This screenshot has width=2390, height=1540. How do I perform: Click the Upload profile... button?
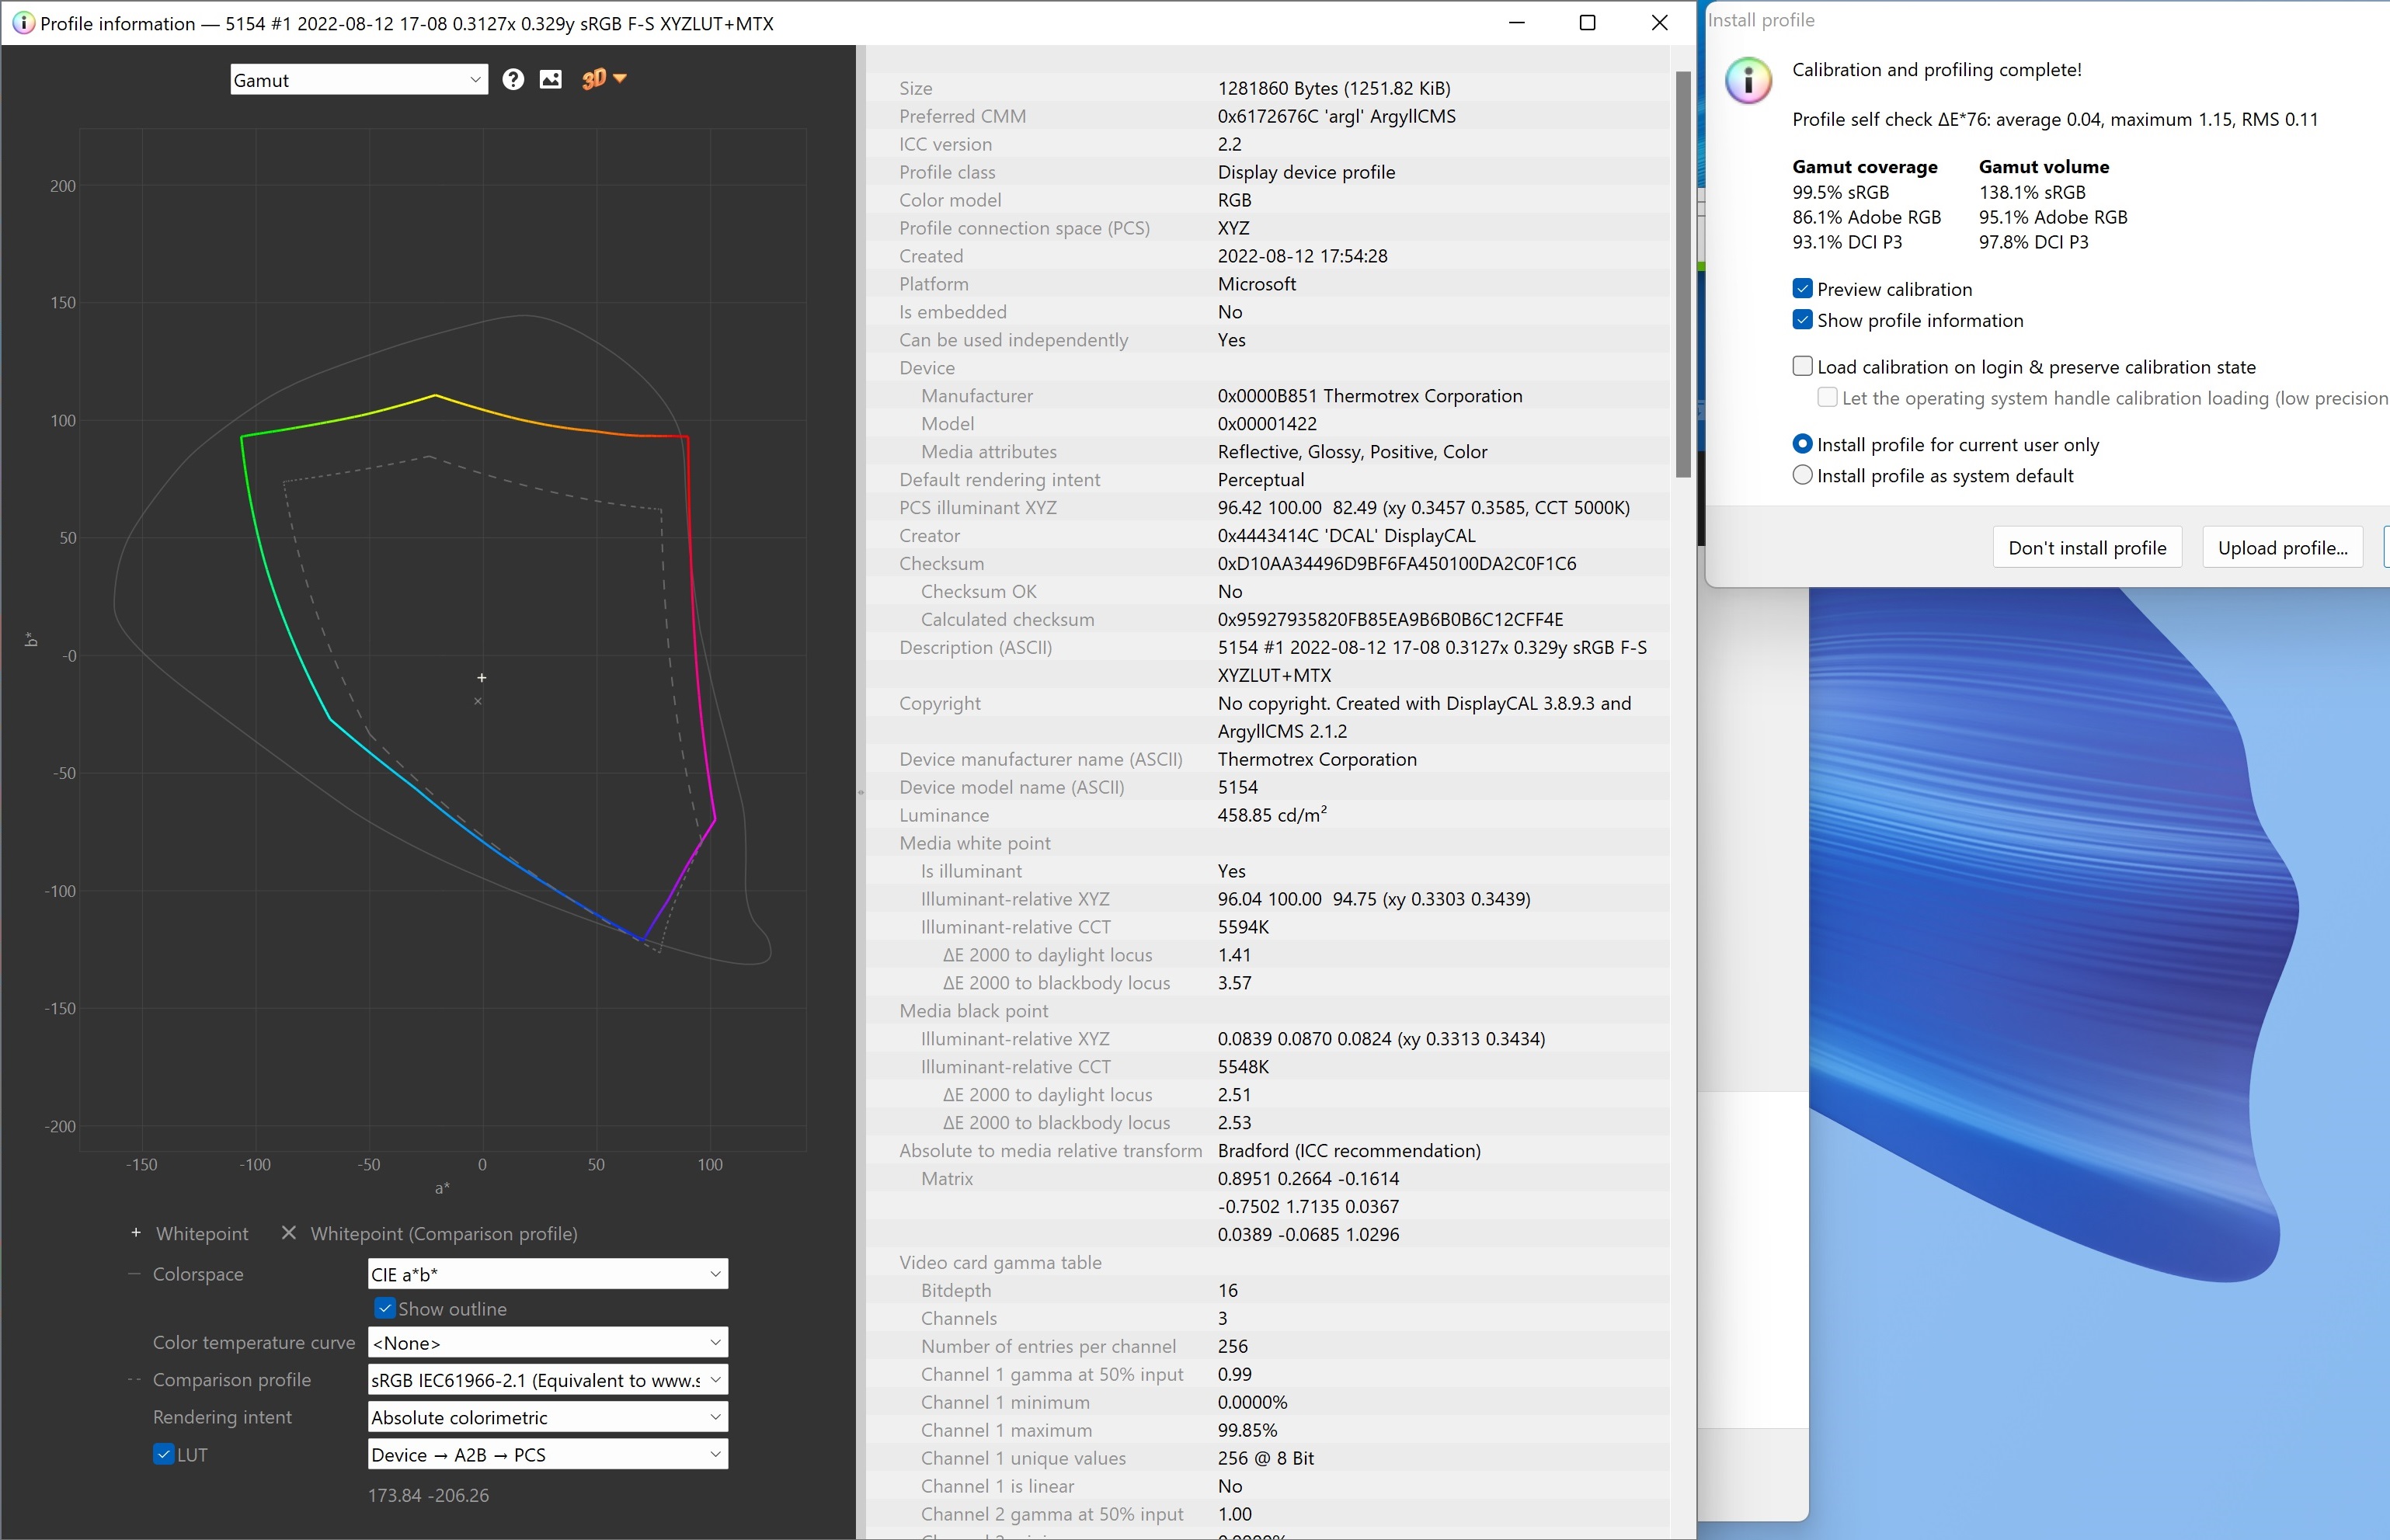pyautogui.click(x=2282, y=548)
